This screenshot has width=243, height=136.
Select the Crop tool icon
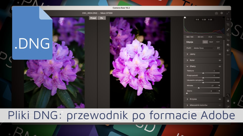coord(228,24)
